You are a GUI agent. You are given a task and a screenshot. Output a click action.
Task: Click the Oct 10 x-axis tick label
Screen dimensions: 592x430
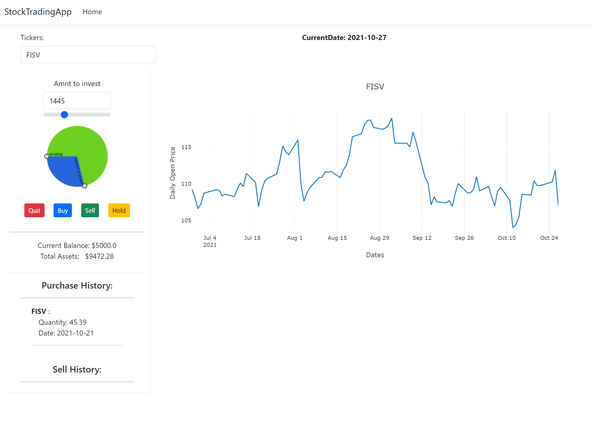click(x=507, y=238)
